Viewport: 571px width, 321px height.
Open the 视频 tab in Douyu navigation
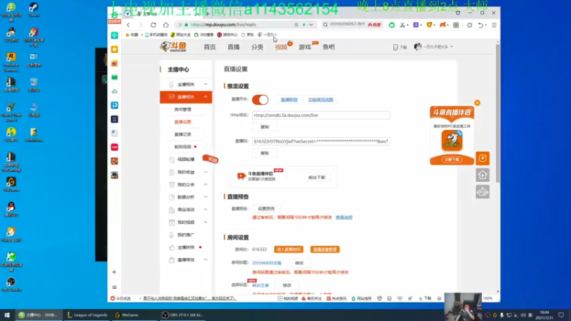pos(281,47)
